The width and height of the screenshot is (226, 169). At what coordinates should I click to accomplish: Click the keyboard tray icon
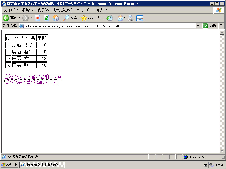point(206,165)
